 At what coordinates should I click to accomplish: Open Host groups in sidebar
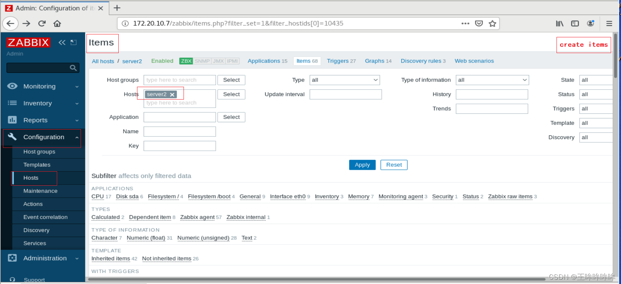[39, 152]
